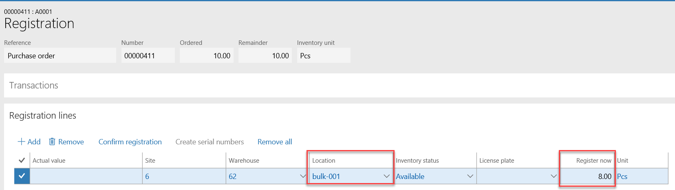Click the Inventory unit field Pcs

[324, 55]
